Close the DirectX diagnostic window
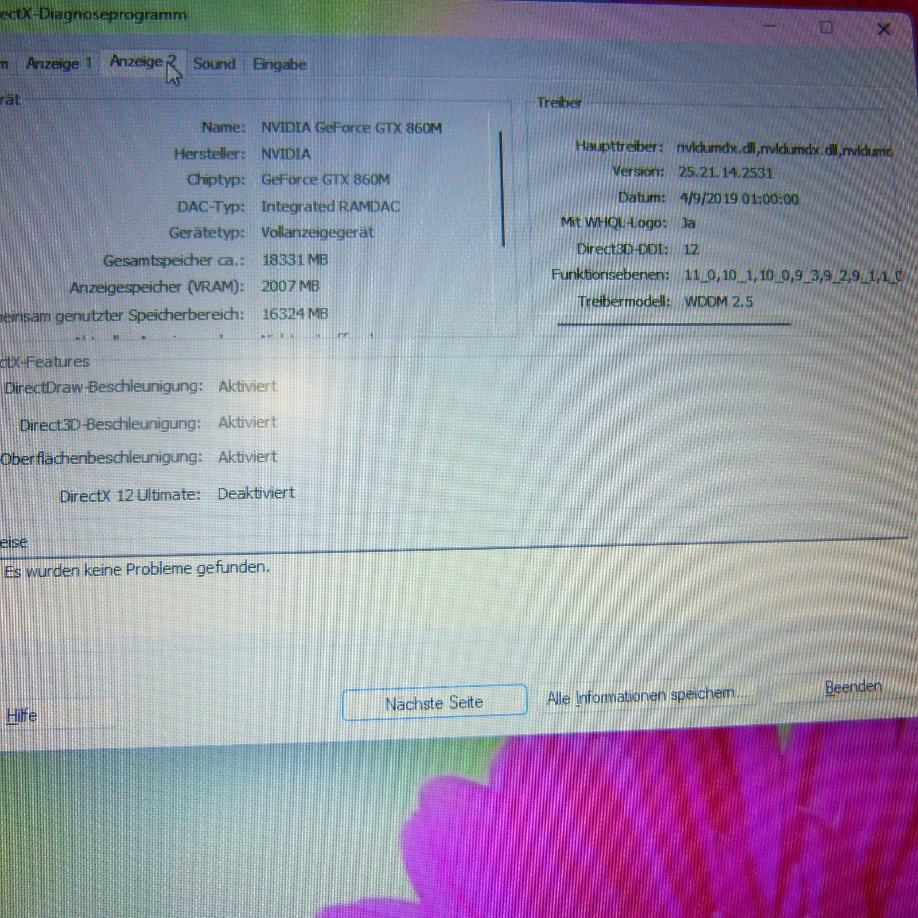This screenshot has height=918, width=918. pos(884,29)
